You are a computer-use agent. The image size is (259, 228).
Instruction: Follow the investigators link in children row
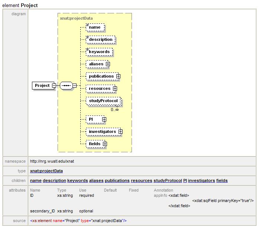(x=201, y=181)
